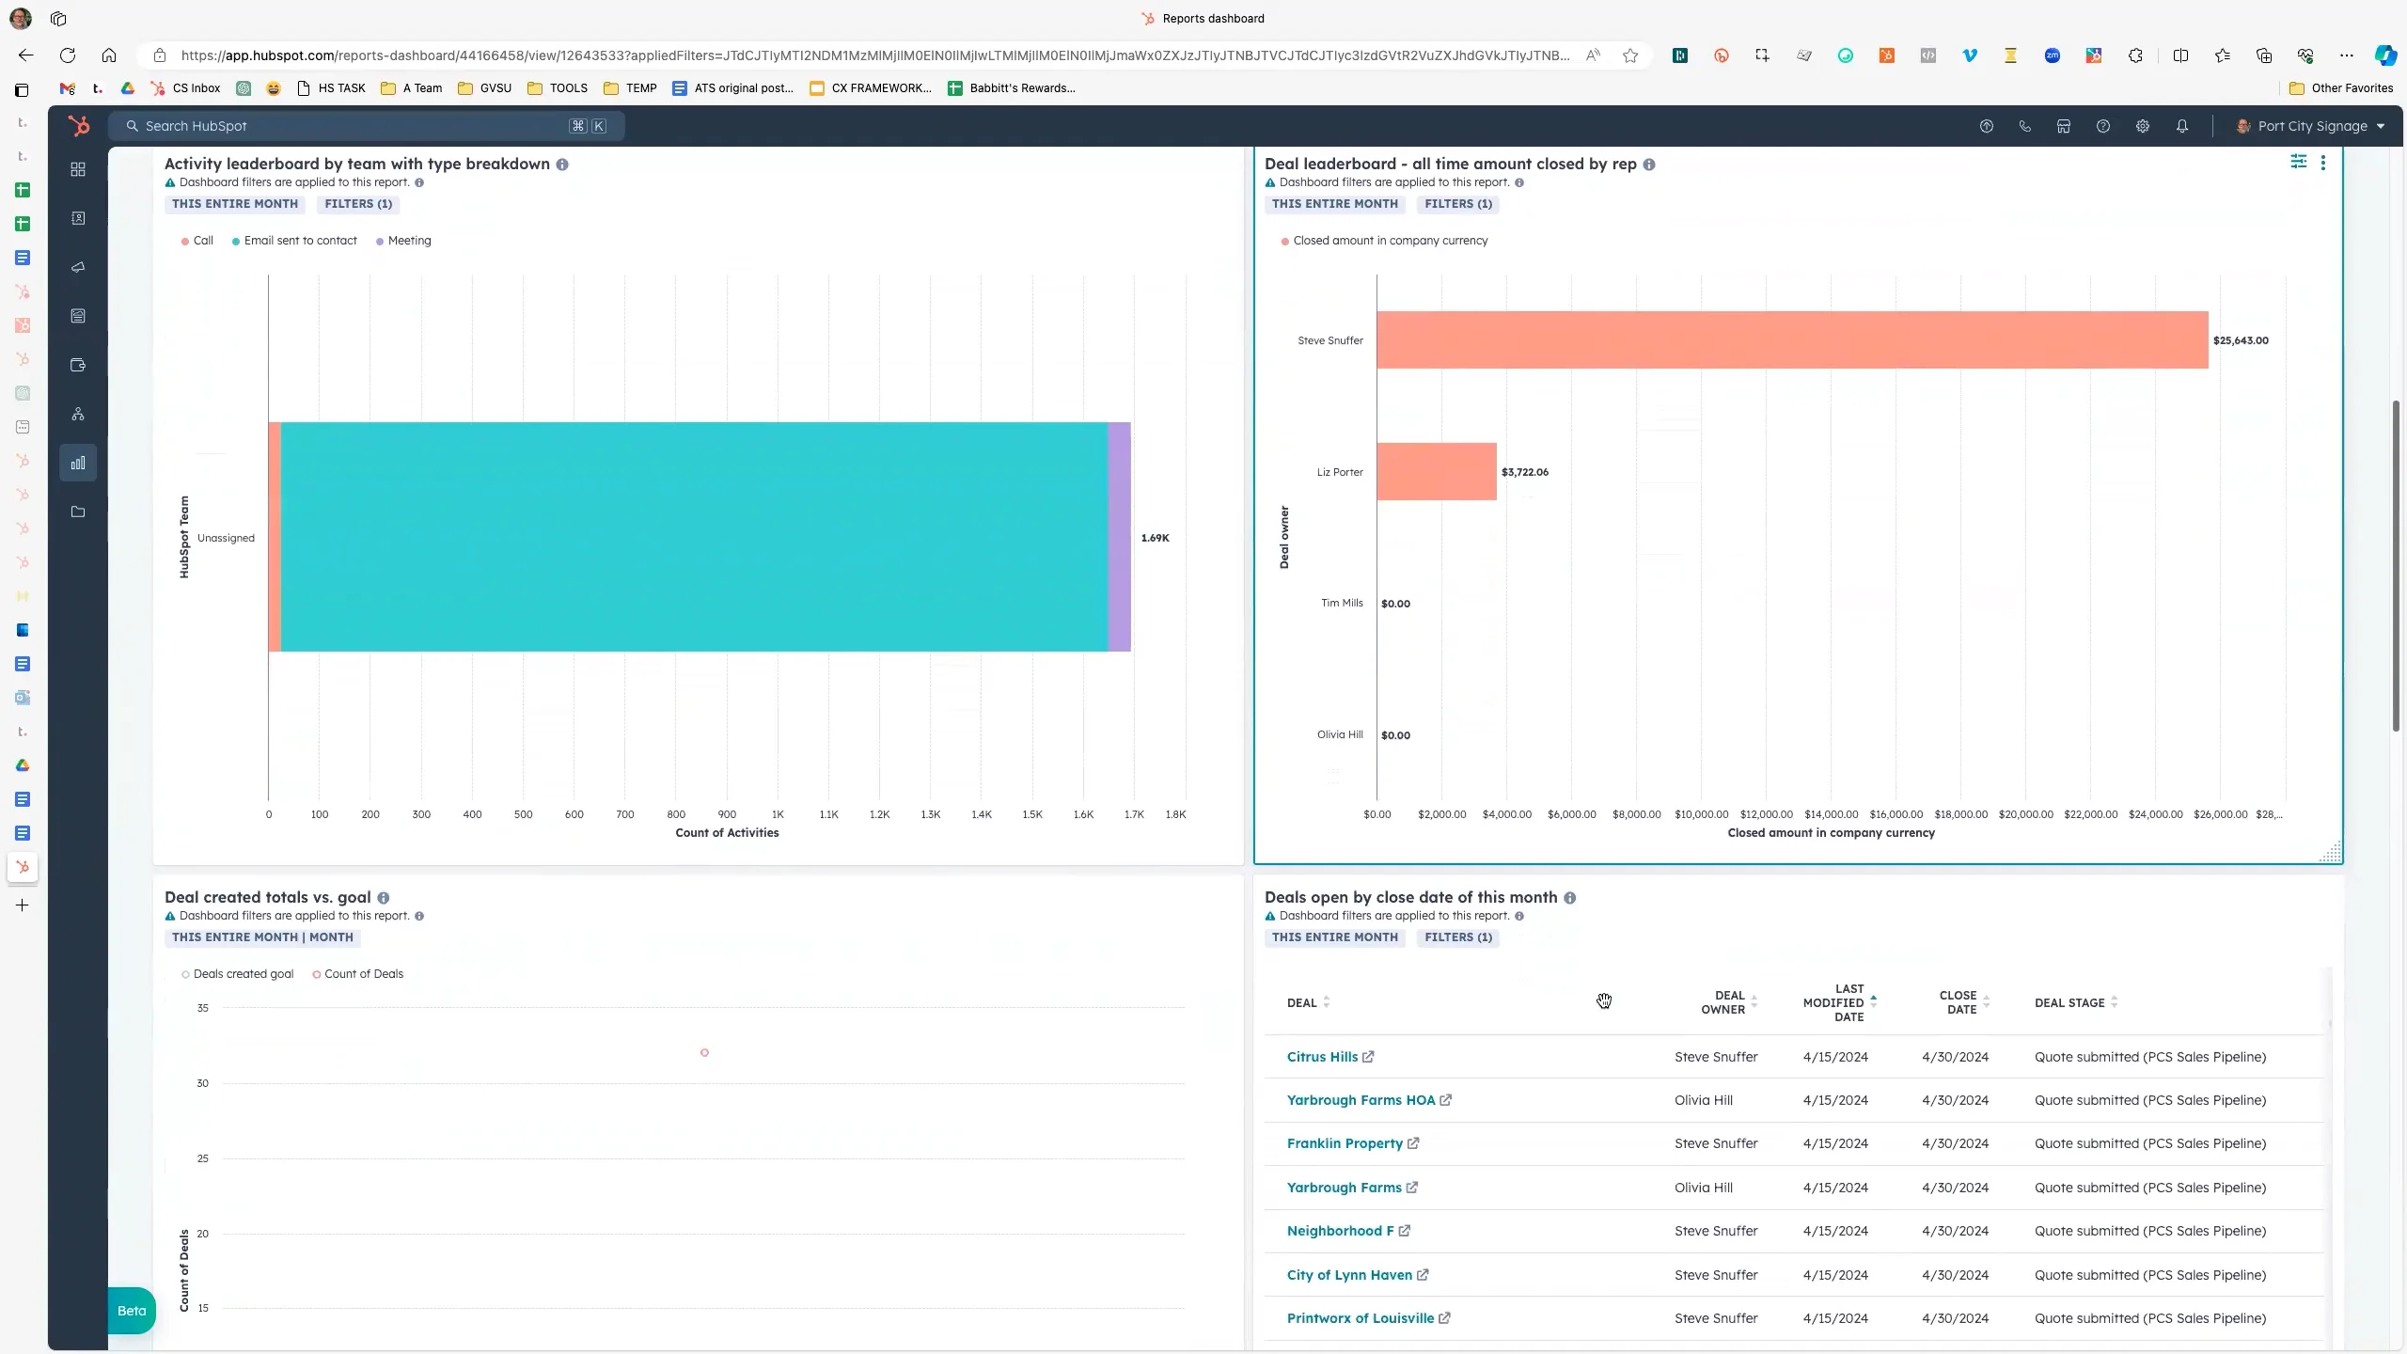This screenshot has width=2407, height=1354.
Task: Open the workspaces grid icon in the sidebar
Action: coord(78,169)
